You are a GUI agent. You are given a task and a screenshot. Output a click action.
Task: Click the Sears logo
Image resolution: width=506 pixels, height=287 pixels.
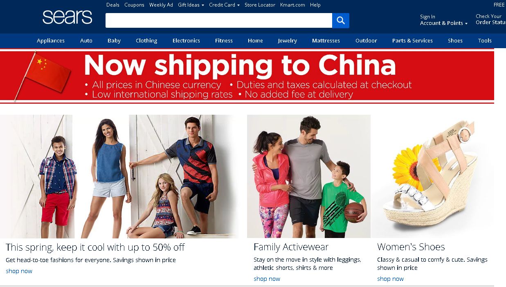(x=67, y=17)
